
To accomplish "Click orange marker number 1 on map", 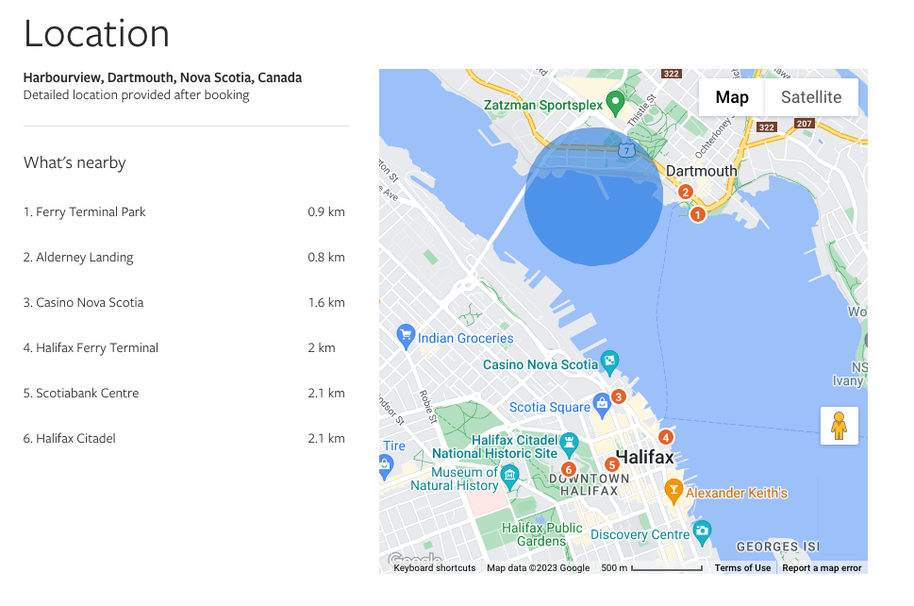I will click(697, 214).
